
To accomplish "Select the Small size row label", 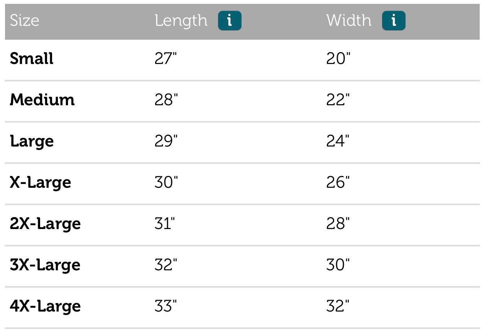I will coord(32,59).
